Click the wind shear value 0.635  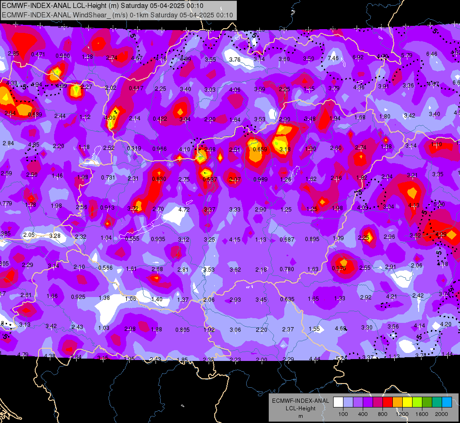click(x=287, y=299)
